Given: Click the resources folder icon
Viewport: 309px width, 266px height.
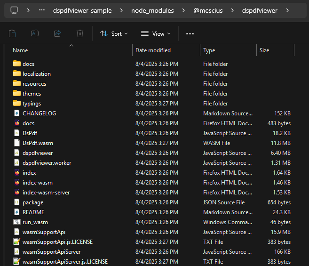Looking at the screenshot, I should click(17, 83).
